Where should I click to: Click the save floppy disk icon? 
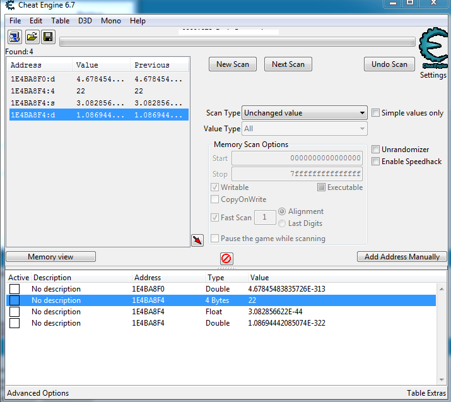pyautogui.click(x=48, y=37)
